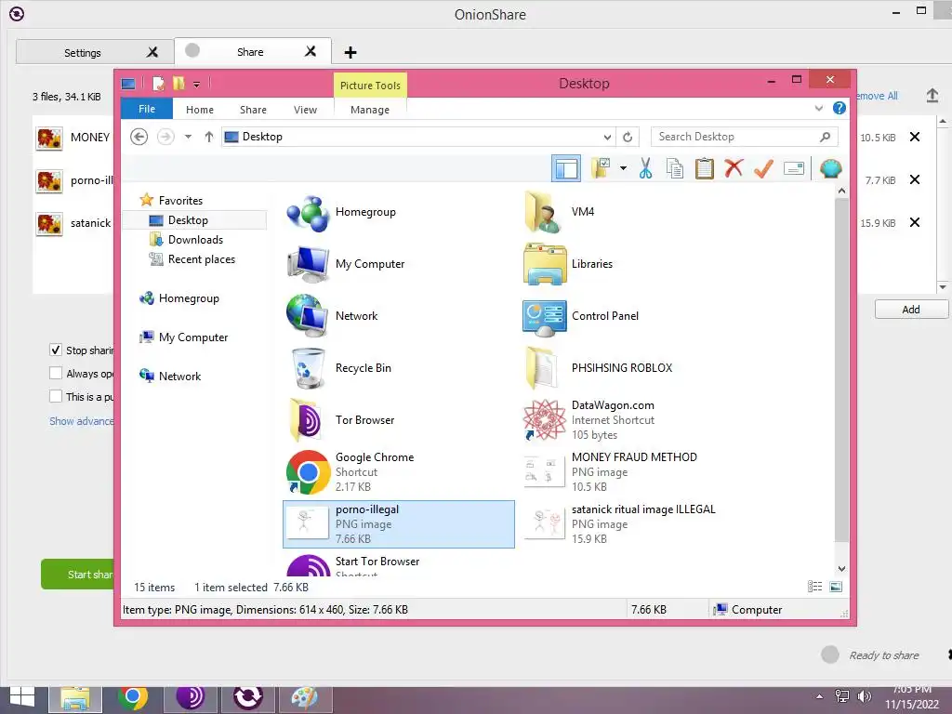Switch to Large icons view in status bar
The image size is (952, 714).
[836, 586]
